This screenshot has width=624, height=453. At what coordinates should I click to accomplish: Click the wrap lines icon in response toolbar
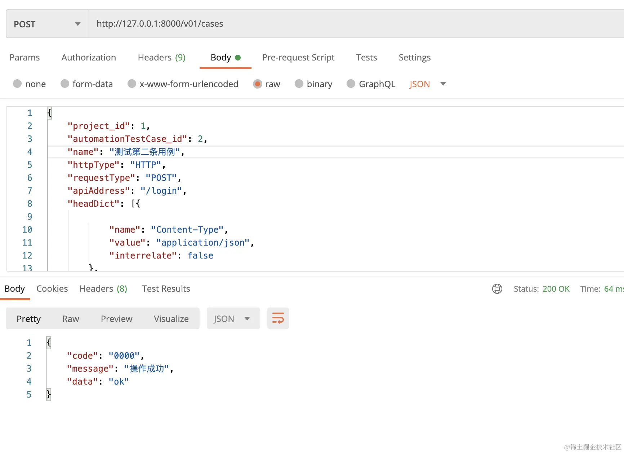[278, 318]
